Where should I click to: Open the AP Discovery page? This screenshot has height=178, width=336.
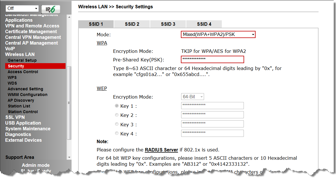coord(21,100)
